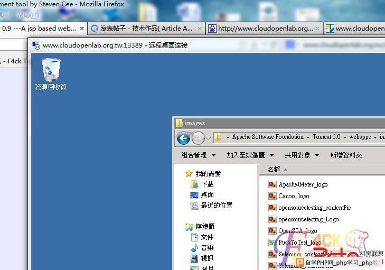This screenshot has height=270, width=385.
Task: Select the opensourcetesting_contentPic file
Action: click(x=315, y=208)
